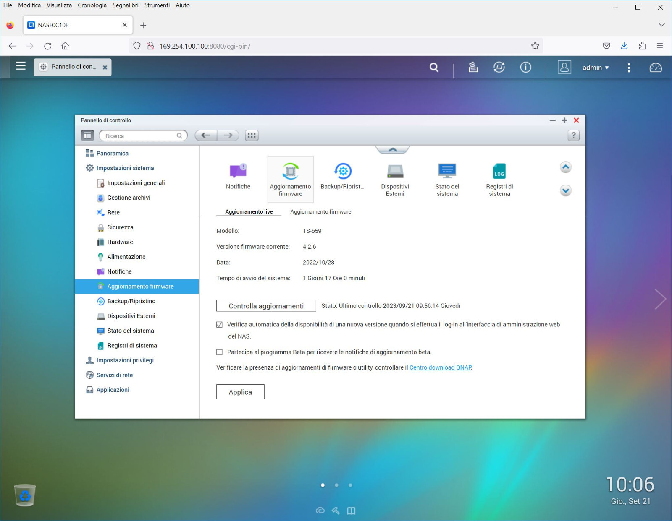
Task: Uncheck automatic new version verification checkbox
Action: click(x=219, y=324)
